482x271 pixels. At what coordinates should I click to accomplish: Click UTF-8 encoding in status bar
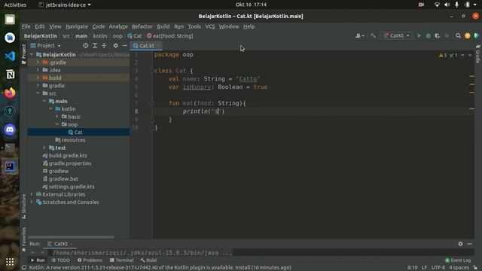(438, 268)
